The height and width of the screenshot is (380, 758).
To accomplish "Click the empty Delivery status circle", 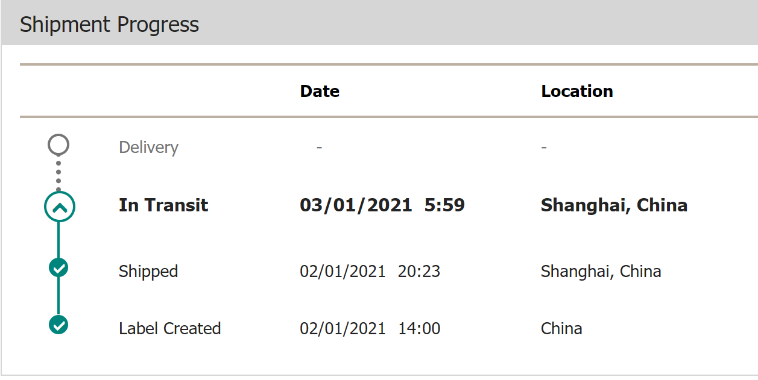I will (58, 145).
